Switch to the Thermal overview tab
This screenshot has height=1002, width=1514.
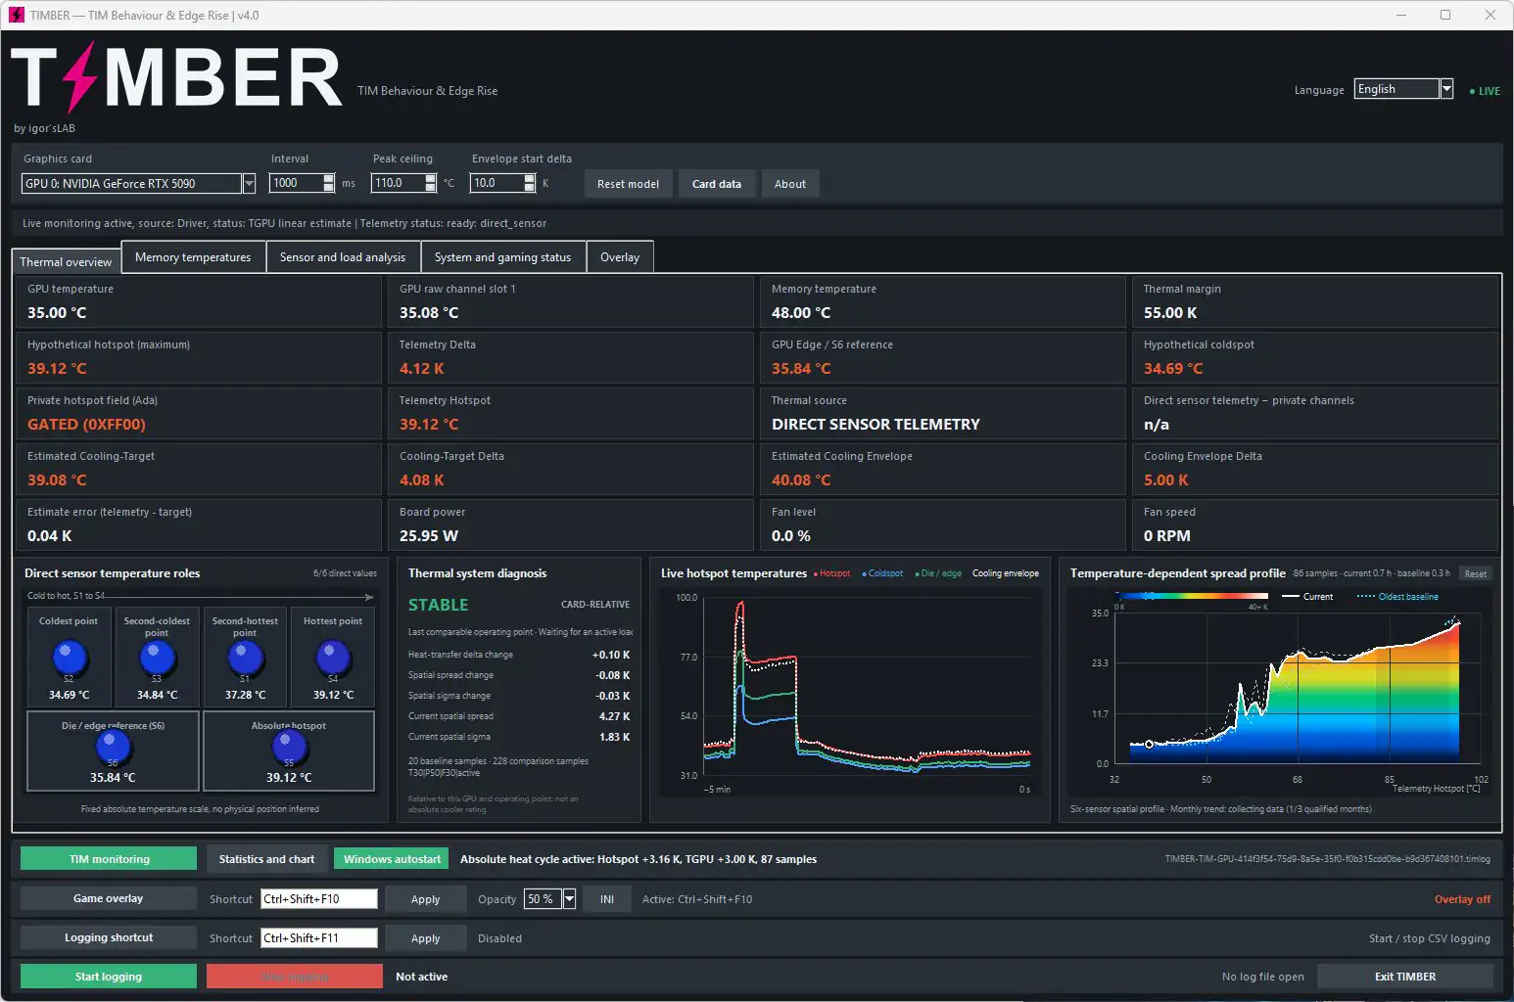pos(66,261)
